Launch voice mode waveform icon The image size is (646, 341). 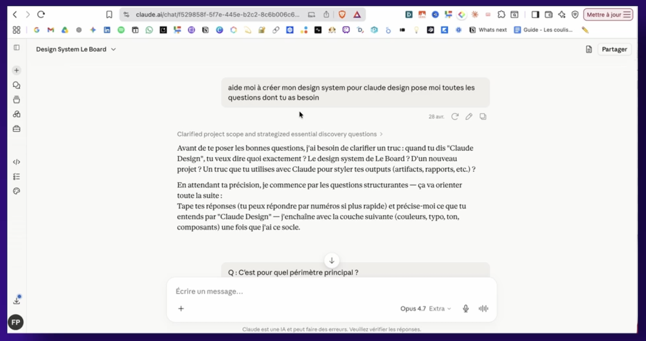pyautogui.click(x=483, y=309)
